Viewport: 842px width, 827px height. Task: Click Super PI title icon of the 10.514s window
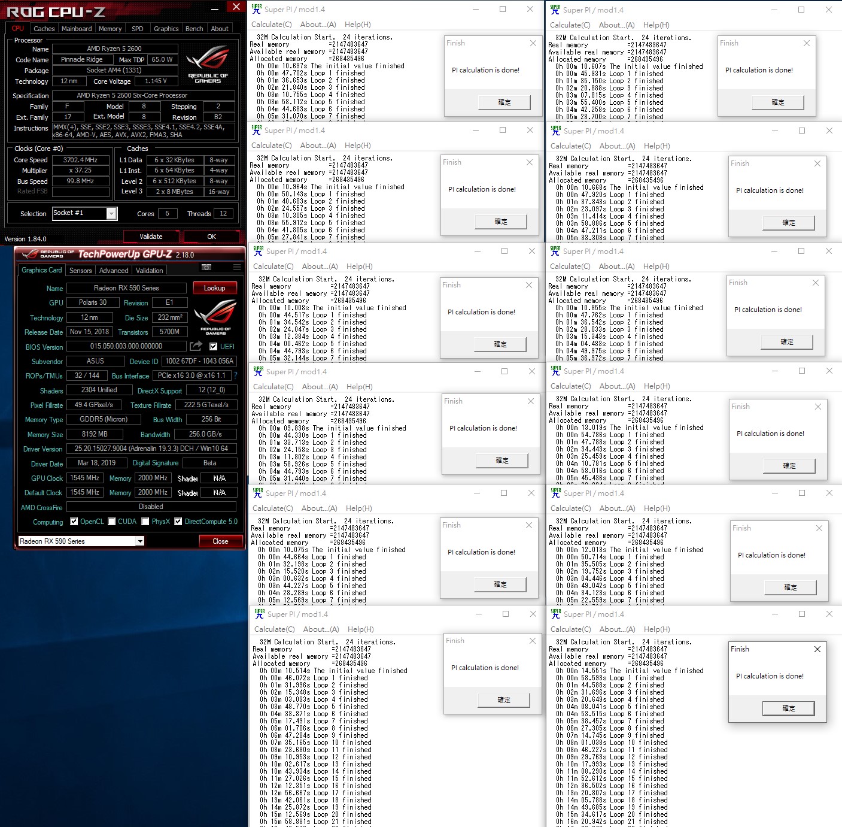tap(260, 614)
